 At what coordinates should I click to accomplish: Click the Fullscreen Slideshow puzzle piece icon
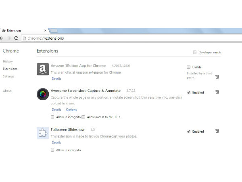point(43,133)
